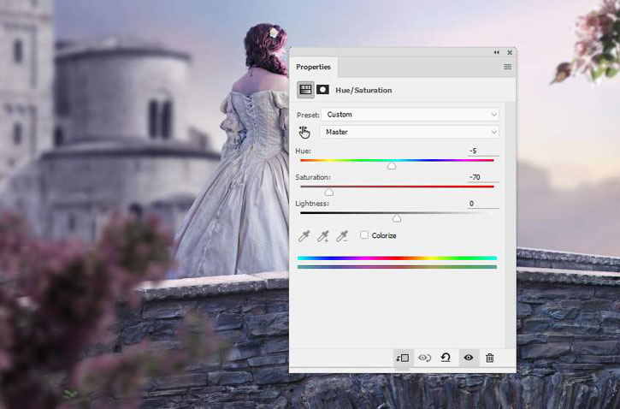Image resolution: width=620 pixels, height=409 pixels.
Task: Click the Lightness value field
Action: click(483, 204)
